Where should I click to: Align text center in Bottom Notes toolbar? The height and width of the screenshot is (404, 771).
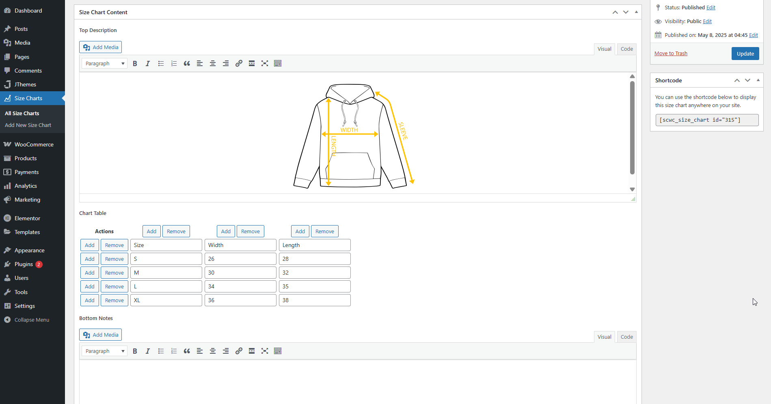pos(213,351)
